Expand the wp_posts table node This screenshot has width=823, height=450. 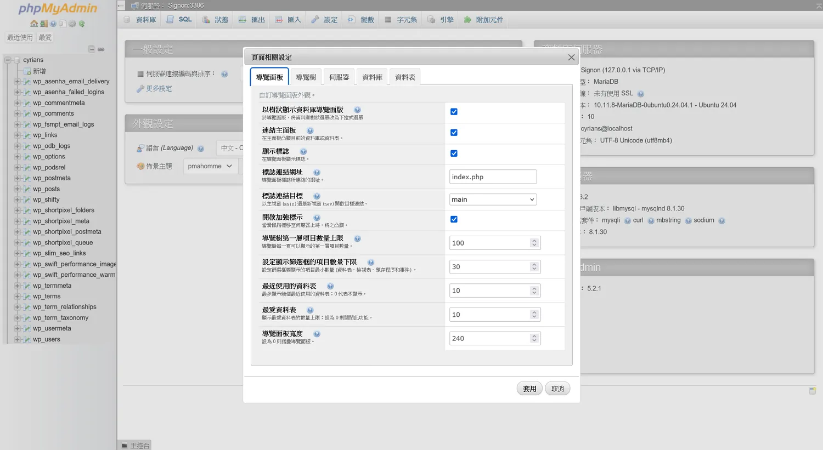pos(17,189)
